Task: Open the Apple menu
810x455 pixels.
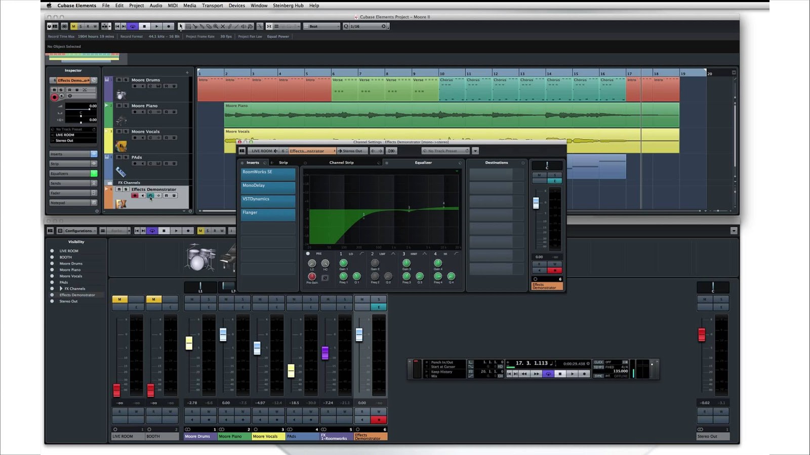Action: pos(49,6)
